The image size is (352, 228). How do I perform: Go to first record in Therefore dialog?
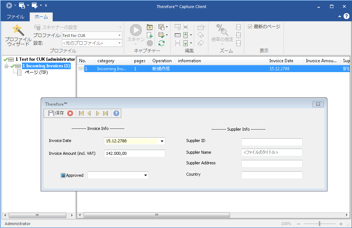(x=81, y=113)
